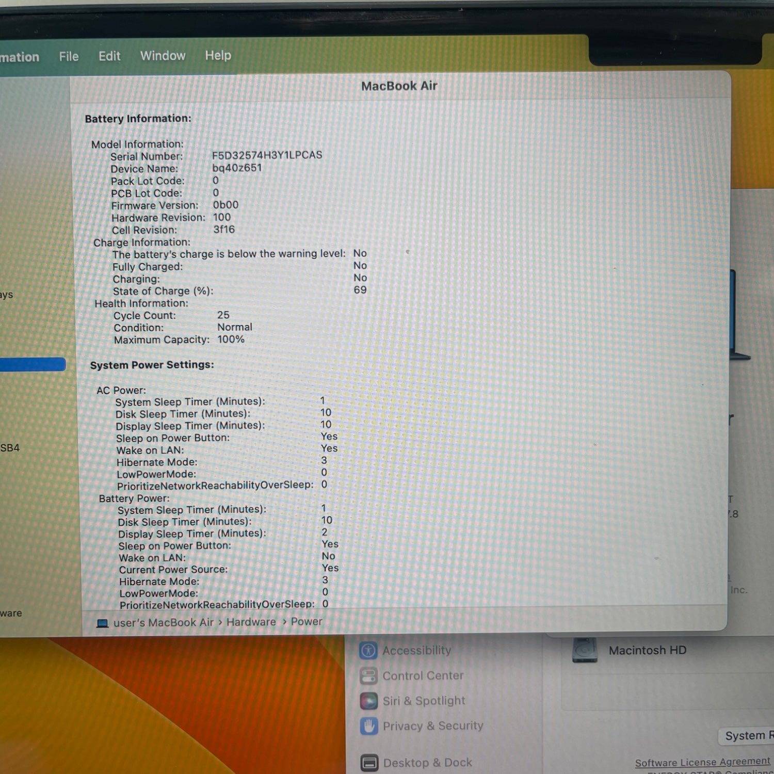Click the "Charge Information:" label
774x774 pixels.
point(142,243)
